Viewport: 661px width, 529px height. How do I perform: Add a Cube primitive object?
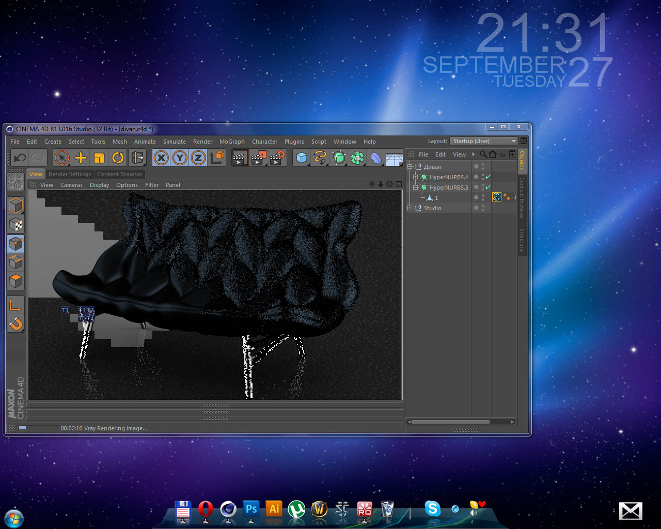pos(302,158)
